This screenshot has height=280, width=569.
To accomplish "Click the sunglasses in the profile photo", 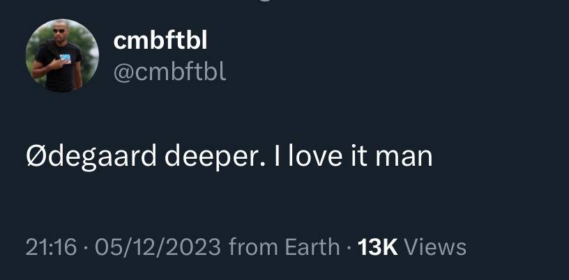I will pos(59,31).
